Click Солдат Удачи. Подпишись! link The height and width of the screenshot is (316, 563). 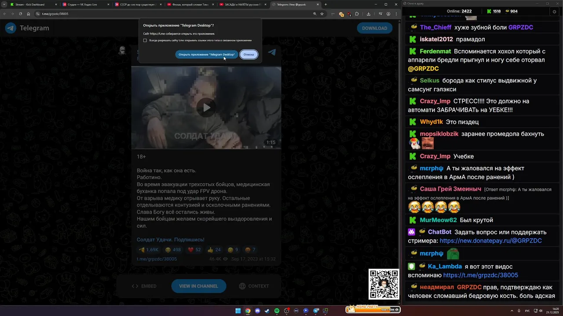[171, 240]
